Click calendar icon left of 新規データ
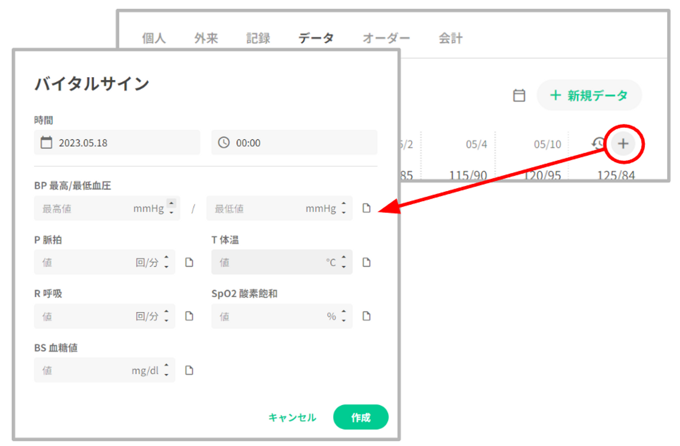Screen dimensions: 680x446 [x=519, y=95]
